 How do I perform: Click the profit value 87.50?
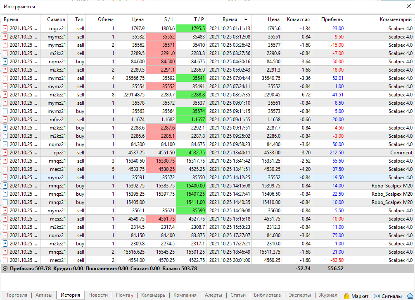pos(338,169)
